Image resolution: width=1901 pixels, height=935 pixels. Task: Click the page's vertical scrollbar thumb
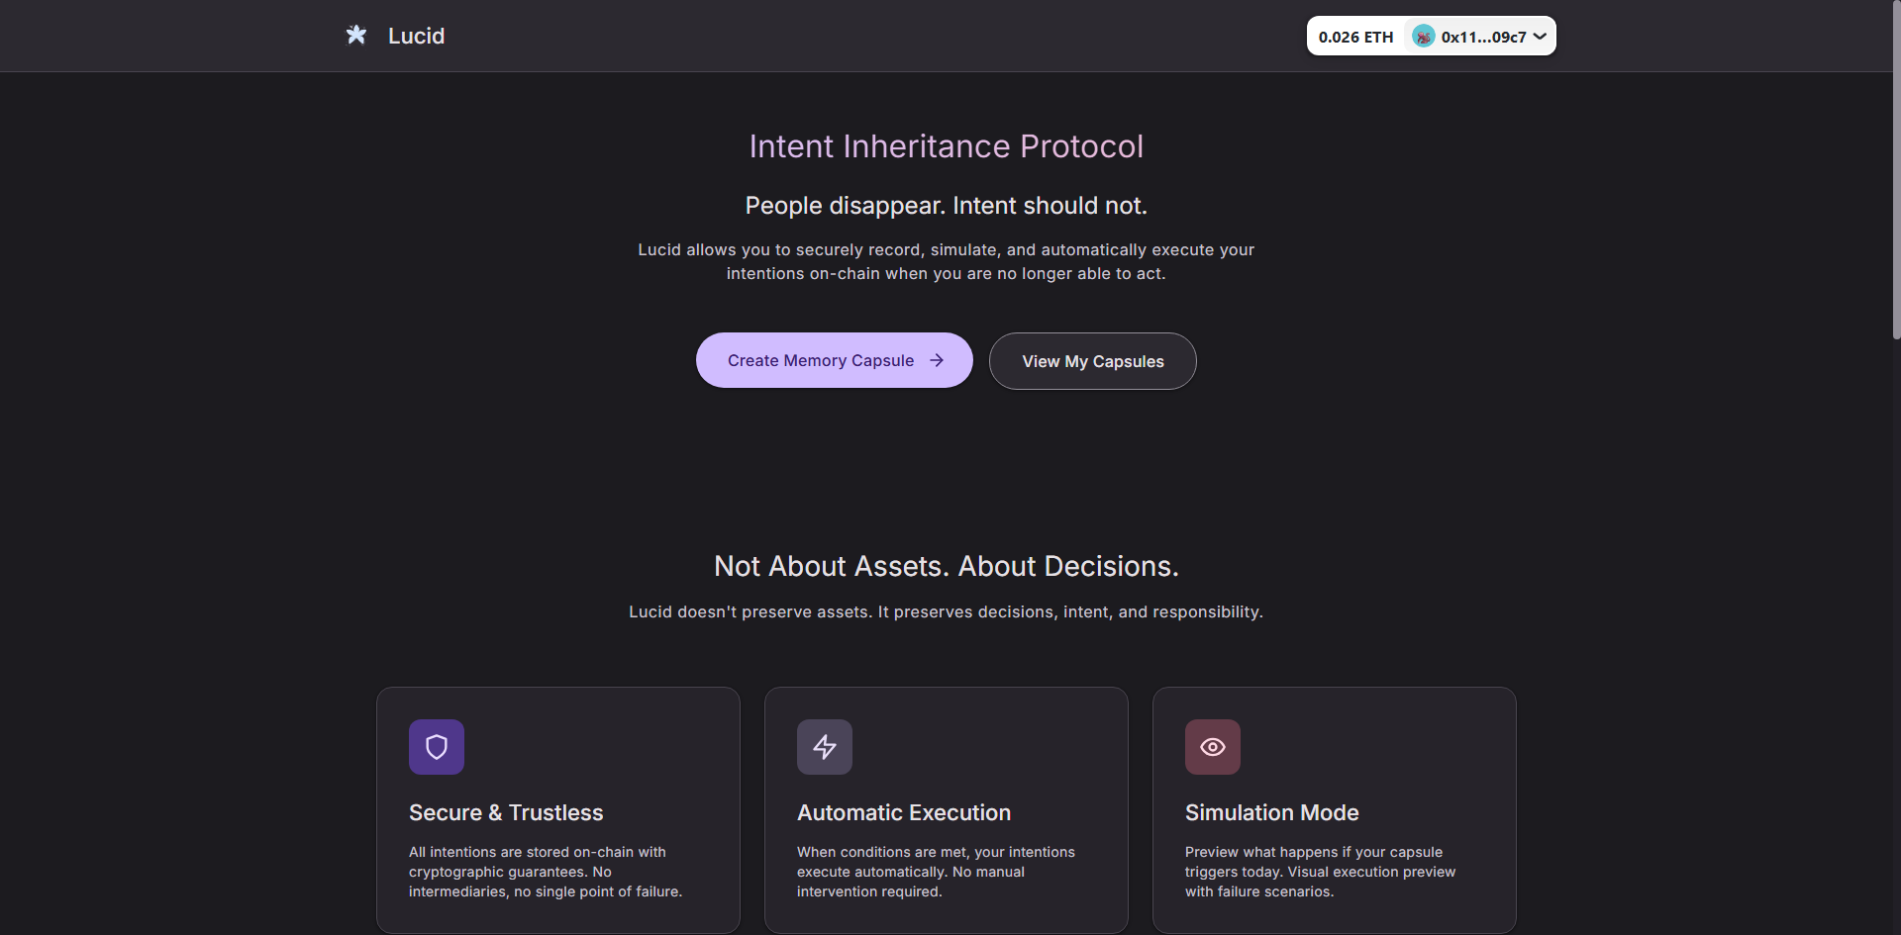[1895, 168]
